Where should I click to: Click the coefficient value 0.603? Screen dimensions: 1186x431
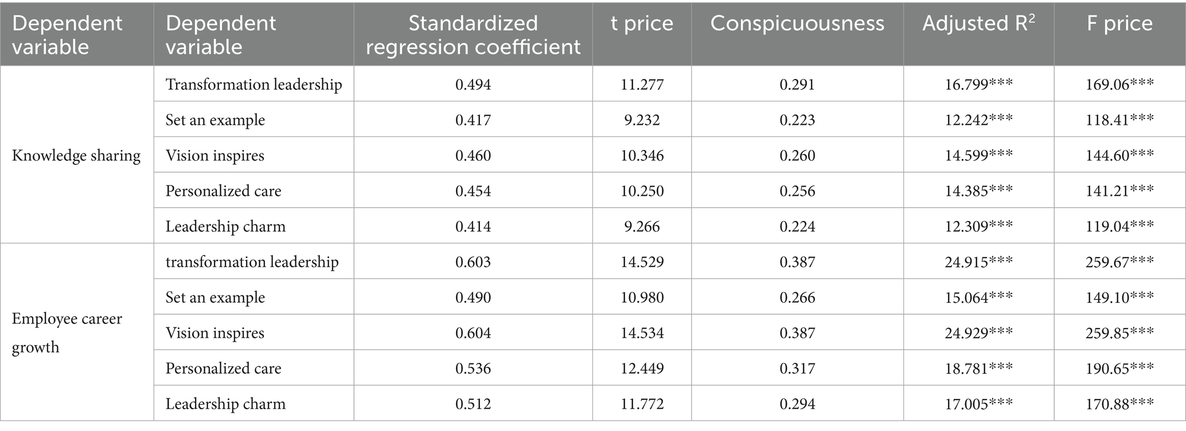473,262
